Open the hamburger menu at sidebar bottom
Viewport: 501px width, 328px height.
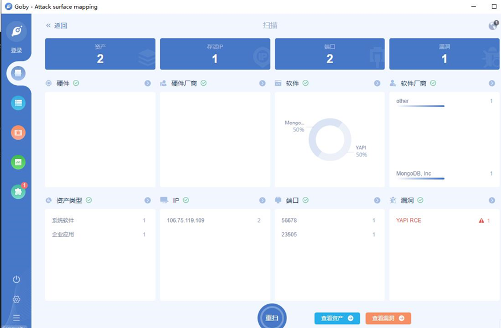16,318
